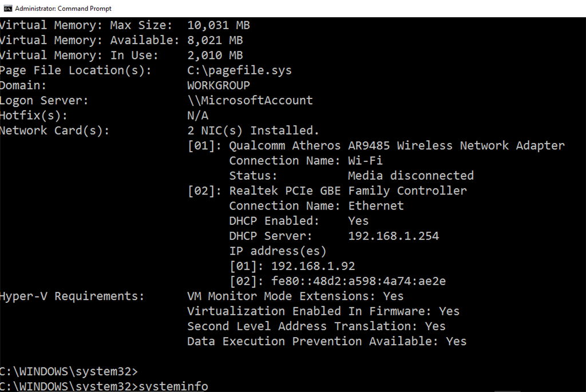
Task: Click the 2 NIC(s) Installed text
Action: coord(253,130)
